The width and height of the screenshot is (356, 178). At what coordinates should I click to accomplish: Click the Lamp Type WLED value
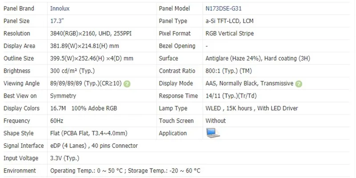click(251, 108)
